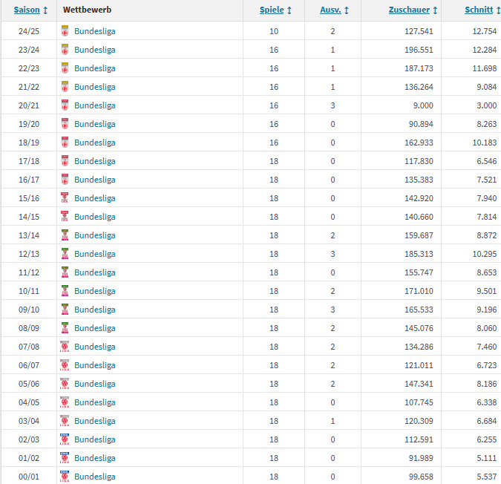Open Bundesliga competition link for 13/14
Image resolution: width=501 pixels, height=484 pixels.
click(95, 235)
